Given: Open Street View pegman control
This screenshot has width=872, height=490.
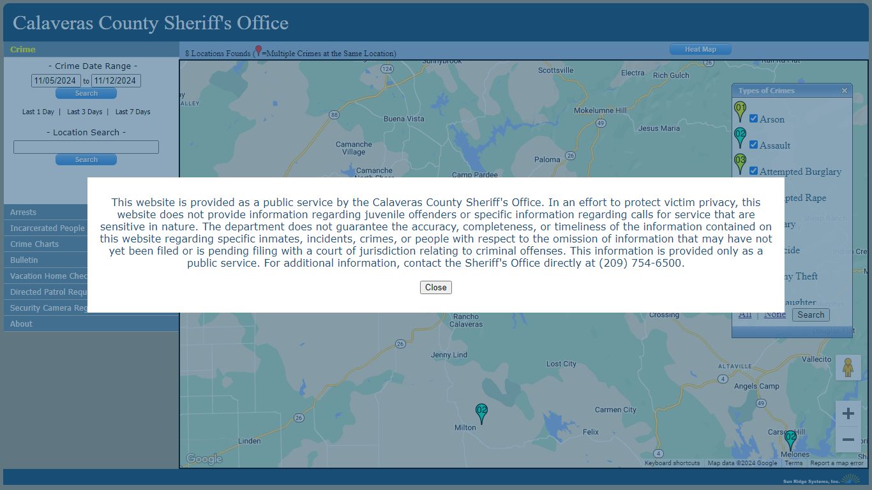Looking at the screenshot, I should point(848,367).
